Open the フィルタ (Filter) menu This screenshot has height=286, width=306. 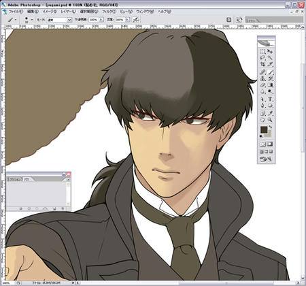pos(109,12)
